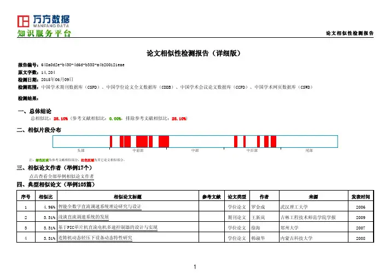Click the 论文类型 column header
Screen dimensions: 390x276
point(237,197)
